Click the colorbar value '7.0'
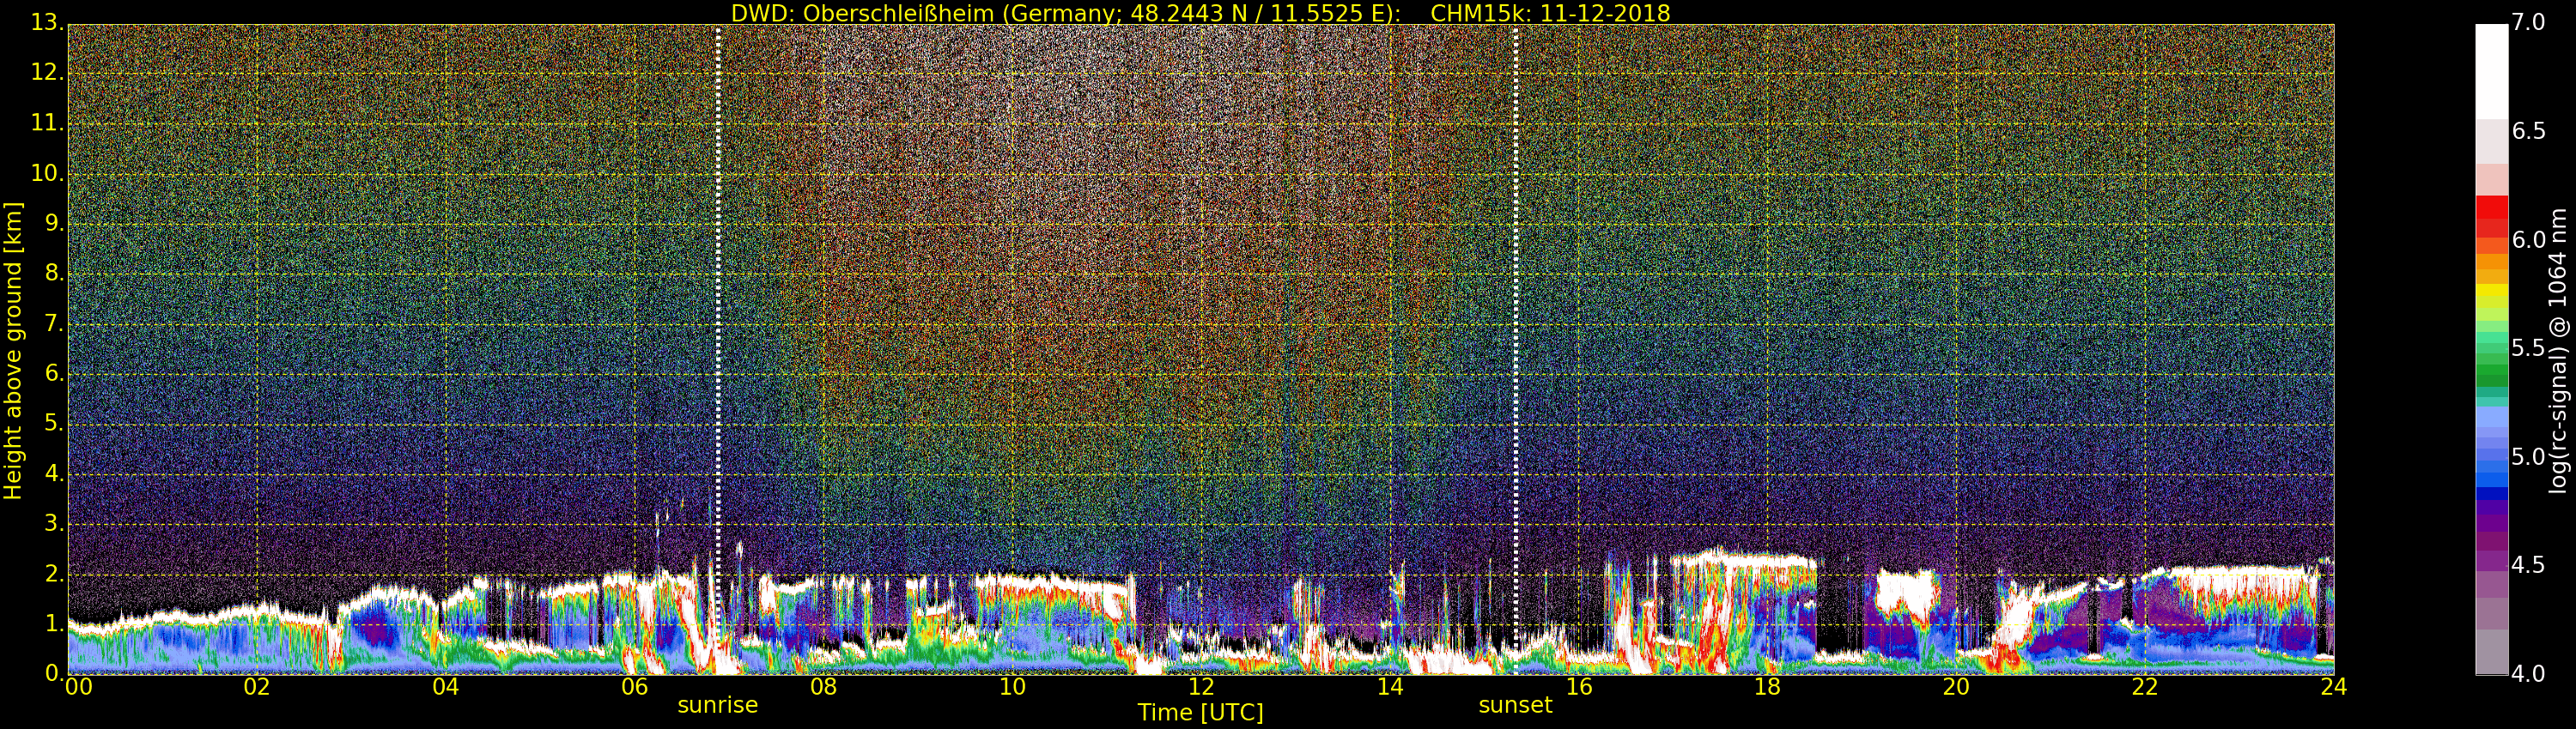The height and width of the screenshot is (729, 2576). tap(2528, 23)
